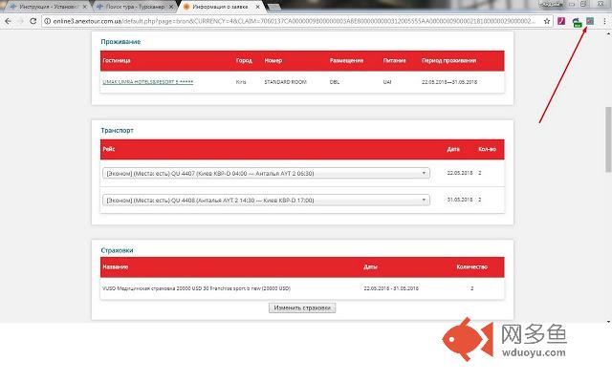Image resolution: width=612 pixels, height=382 pixels.
Task: Open the teal and red extension icon
Action: 590,21
